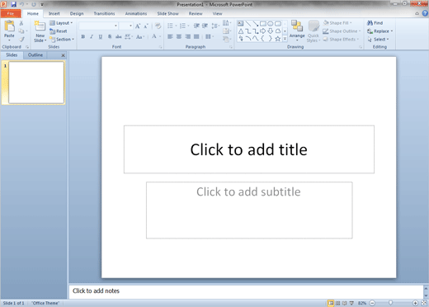
Task: Open the font name combo box
Action: point(98,26)
